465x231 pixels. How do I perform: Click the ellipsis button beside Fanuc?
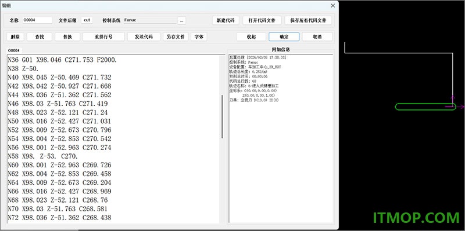click(x=181, y=20)
